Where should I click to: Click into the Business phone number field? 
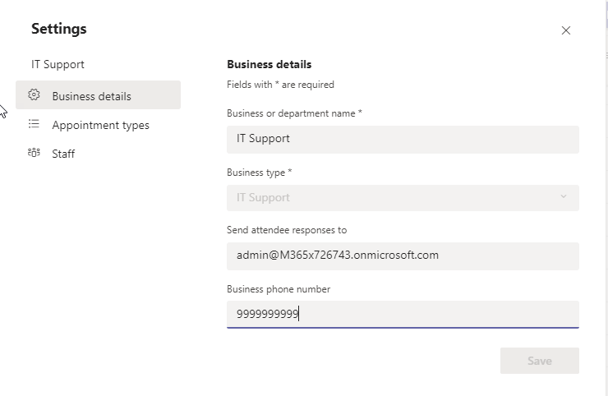[x=403, y=314]
